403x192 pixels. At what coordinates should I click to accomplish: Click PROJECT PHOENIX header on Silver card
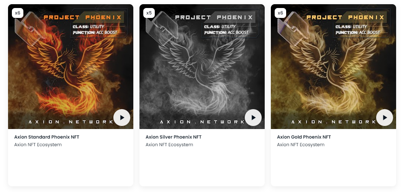[214, 18]
